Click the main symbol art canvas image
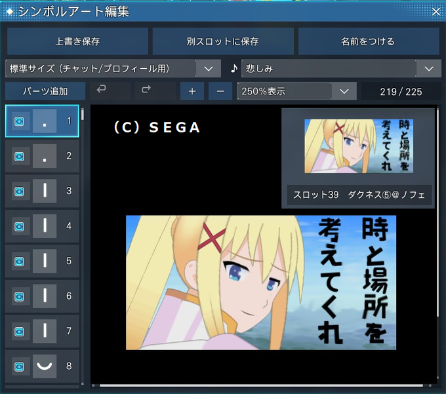The height and width of the screenshot is (394, 446). (261, 283)
